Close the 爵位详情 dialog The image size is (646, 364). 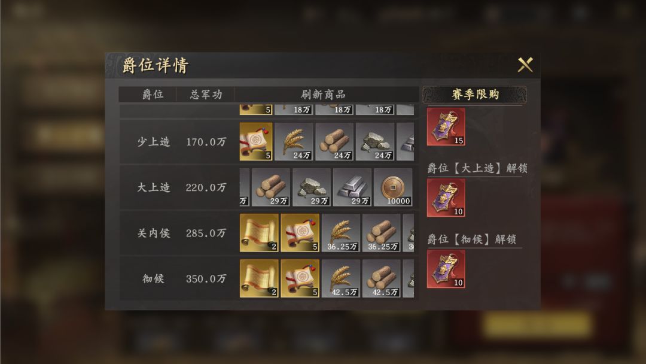point(525,65)
